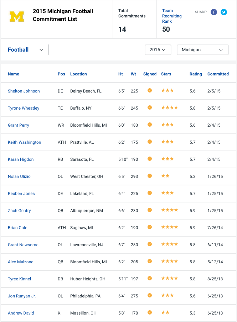The width and height of the screenshot is (237, 322).
Task: Open Jon Runyan Jr.'s player profile
Action: pos(22,296)
